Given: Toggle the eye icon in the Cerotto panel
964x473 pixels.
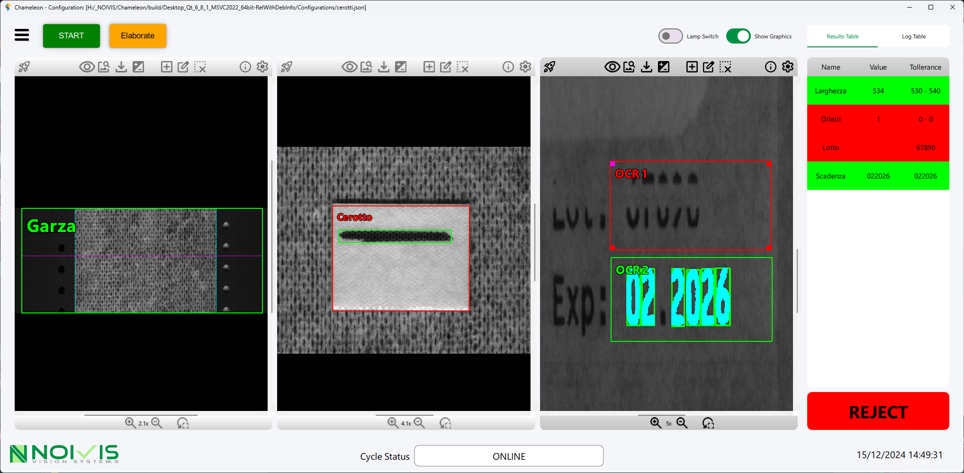Looking at the screenshot, I should point(350,67).
